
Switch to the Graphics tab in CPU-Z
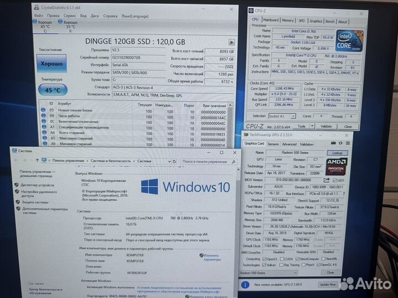pos(316,22)
